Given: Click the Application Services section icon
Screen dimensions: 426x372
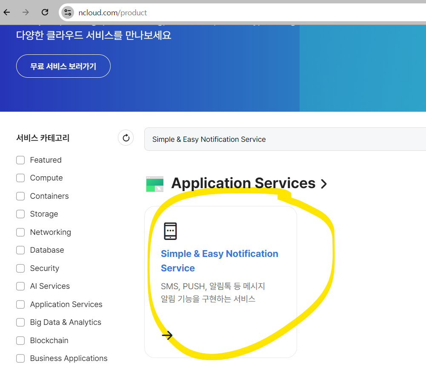Looking at the screenshot, I should (155, 184).
